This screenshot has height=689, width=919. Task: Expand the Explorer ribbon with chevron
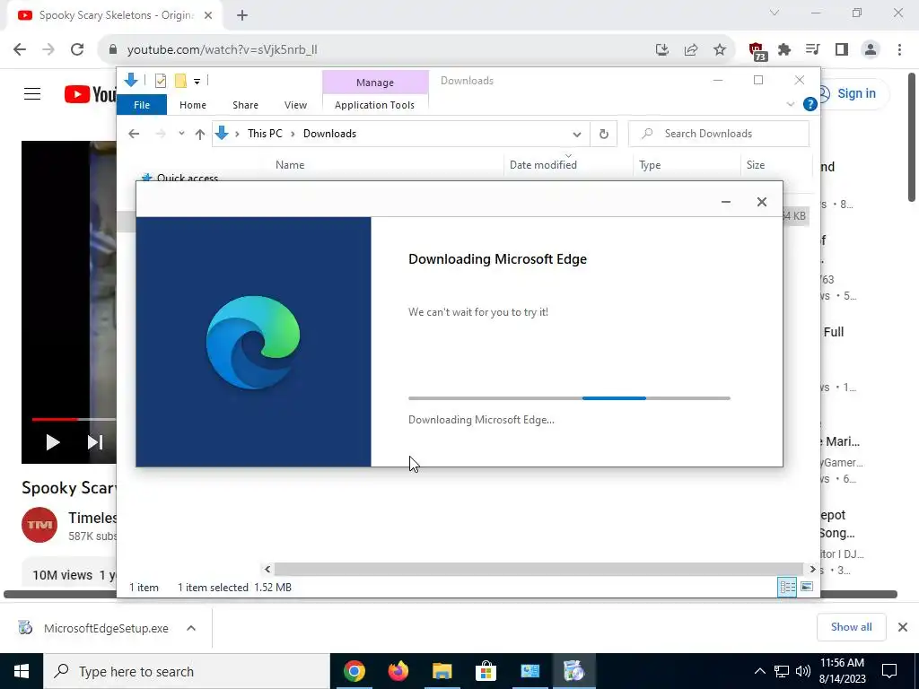(791, 104)
